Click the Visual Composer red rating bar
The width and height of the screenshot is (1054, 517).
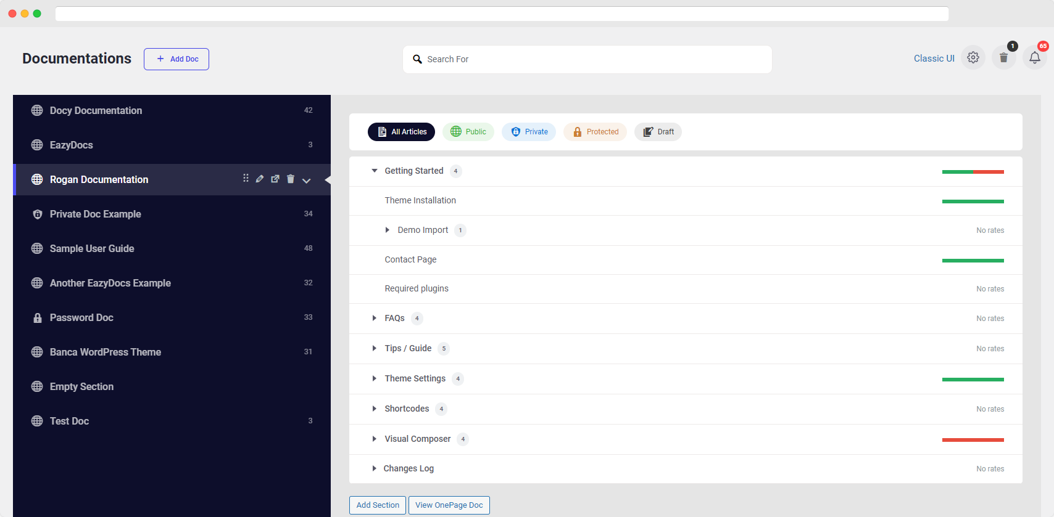pyautogui.click(x=973, y=440)
